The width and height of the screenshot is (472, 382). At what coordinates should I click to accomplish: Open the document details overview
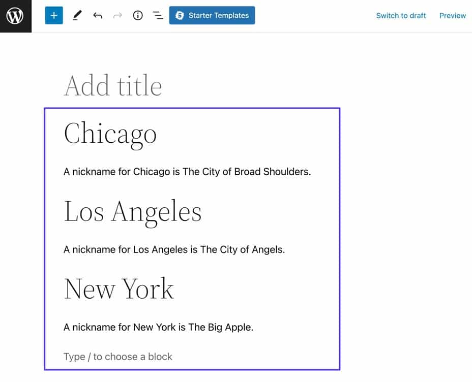[x=137, y=15]
